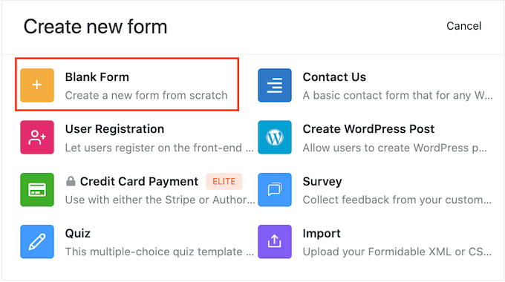505x282 pixels.
Task: Choose the Survey template title
Action: point(322,182)
